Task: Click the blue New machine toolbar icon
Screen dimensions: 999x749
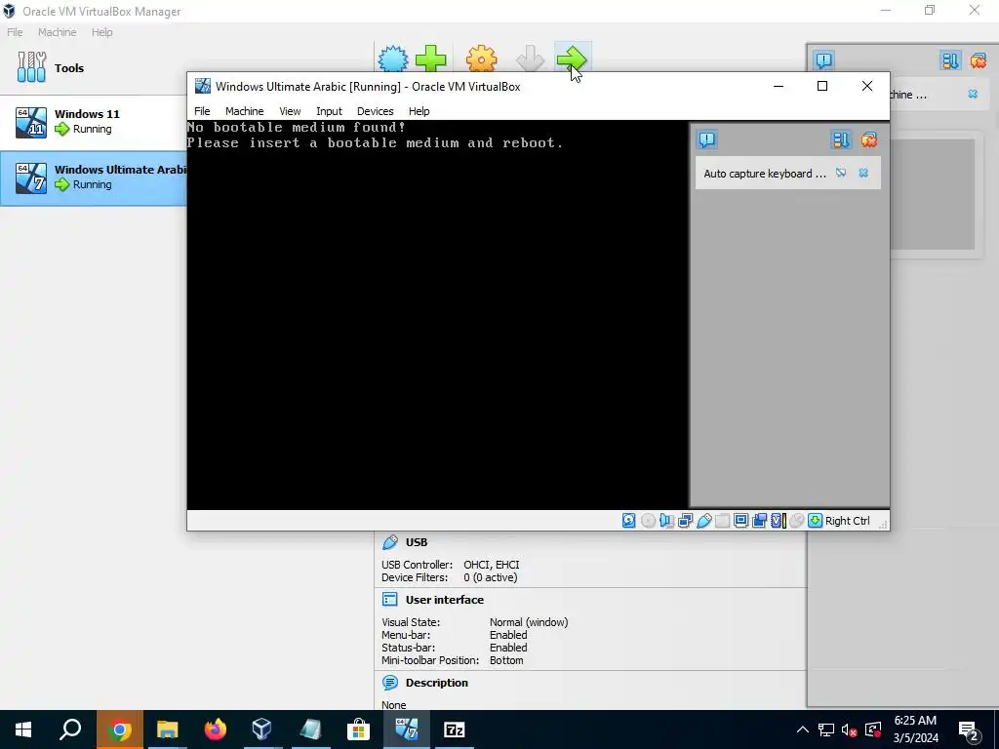Action: point(393,59)
